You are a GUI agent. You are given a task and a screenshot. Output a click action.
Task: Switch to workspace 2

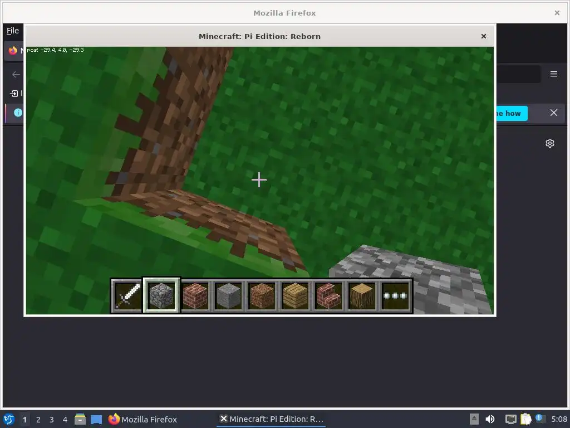click(x=38, y=420)
